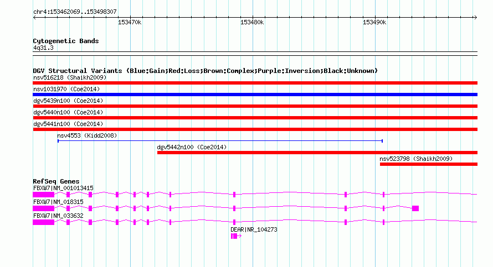Open the nsv4553 (Kidd2008) variant label

(x=87, y=135)
